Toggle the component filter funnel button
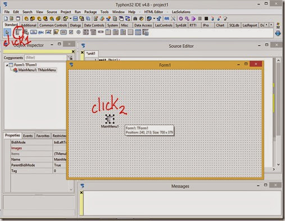The height and width of the screenshot is (221, 285). coord(70,58)
